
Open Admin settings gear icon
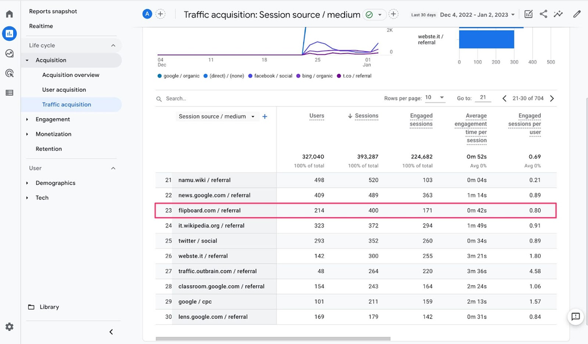click(x=9, y=327)
